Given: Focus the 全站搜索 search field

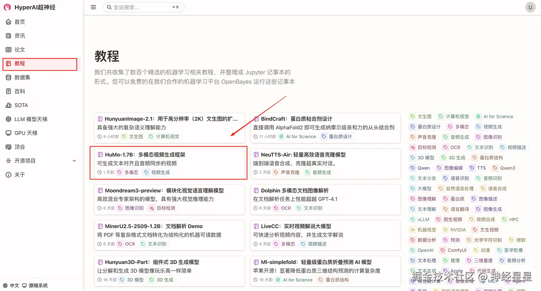Looking at the screenshot, I should 144,7.
